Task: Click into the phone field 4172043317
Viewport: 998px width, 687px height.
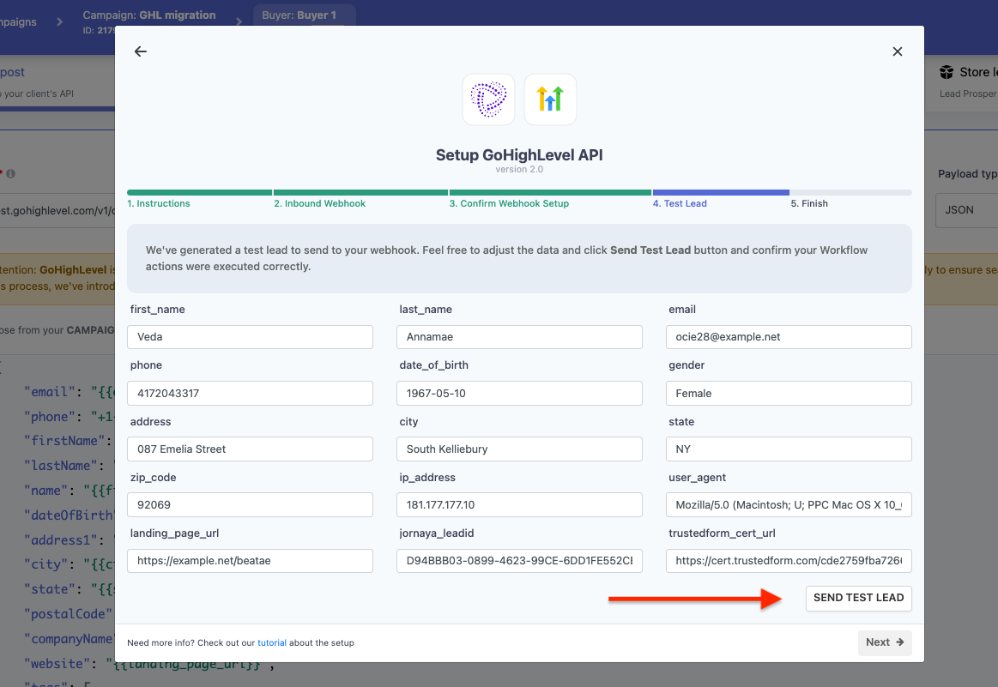Action: coord(250,393)
